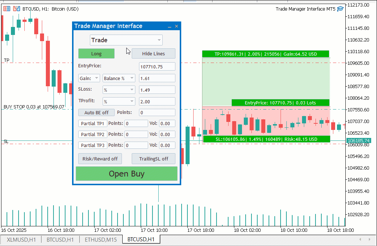The width and height of the screenshot is (377, 246).
Task: Toggle Risk/Reward off setting
Action: pyautogui.click(x=100, y=159)
